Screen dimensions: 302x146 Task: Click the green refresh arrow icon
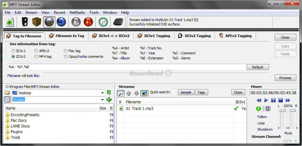pos(109,93)
